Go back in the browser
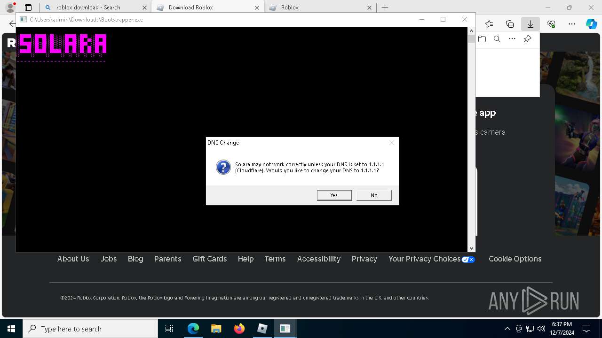This screenshot has width=602, height=338. point(12,24)
